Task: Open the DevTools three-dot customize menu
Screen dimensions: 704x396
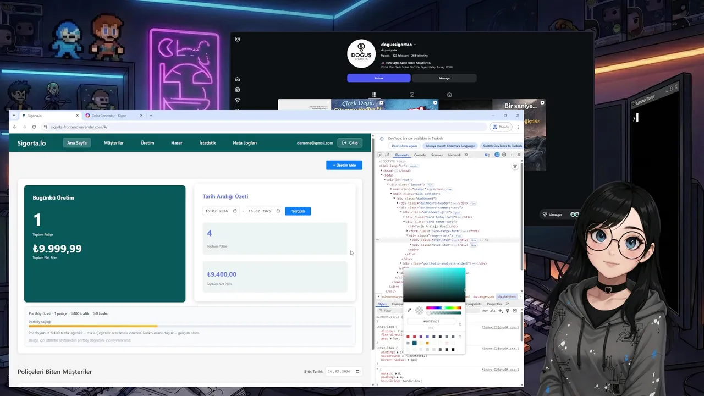Action: click(x=511, y=155)
